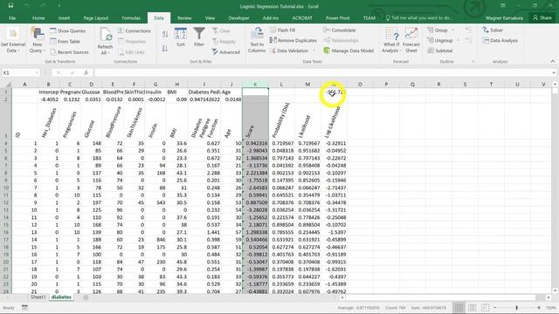559x314 pixels.
Task: Select row 10 header
Action: [6, 188]
